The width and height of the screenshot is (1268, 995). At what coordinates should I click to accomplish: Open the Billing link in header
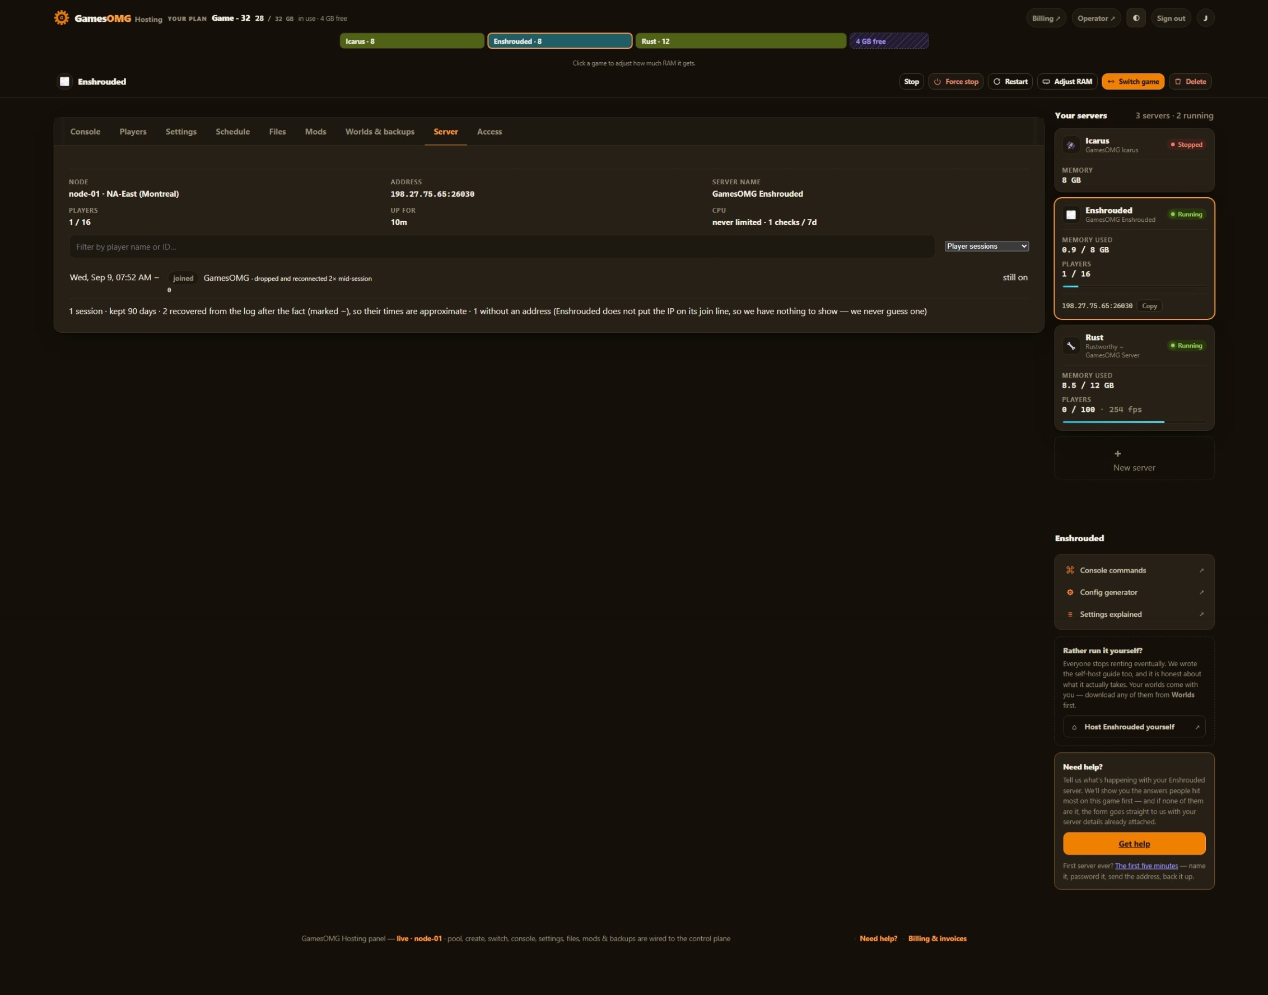pos(1046,18)
